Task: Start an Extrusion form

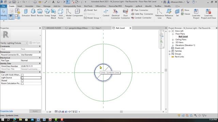Action: [x=26, y=13]
